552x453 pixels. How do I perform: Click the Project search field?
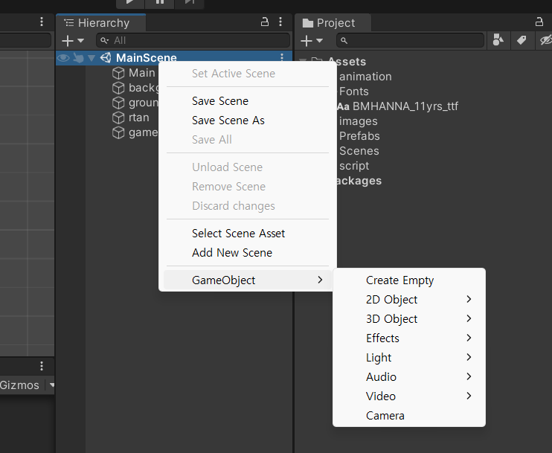coord(410,40)
